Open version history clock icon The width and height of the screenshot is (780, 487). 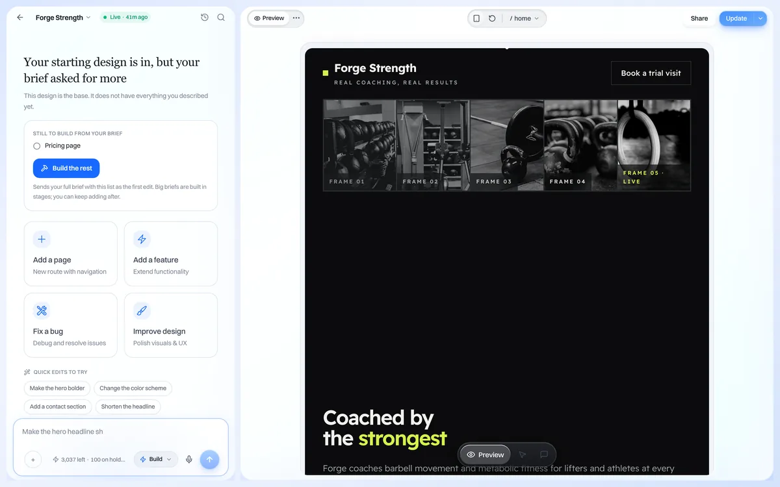pyautogui.click(x=205, y=18)
